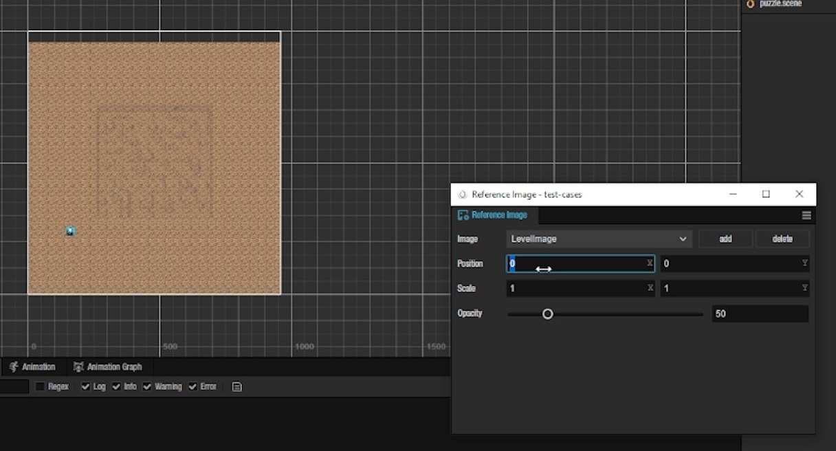Open the Animation Graph tab

(x=107, y=367)
